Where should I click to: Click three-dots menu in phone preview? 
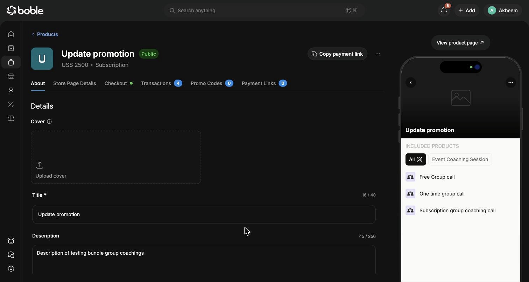[511, 83]
